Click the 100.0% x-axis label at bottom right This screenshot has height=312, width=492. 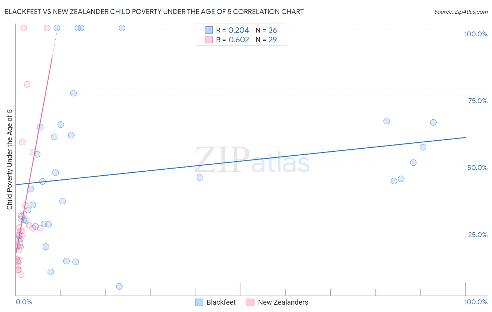pyautogui.click(x=476, y=302)
